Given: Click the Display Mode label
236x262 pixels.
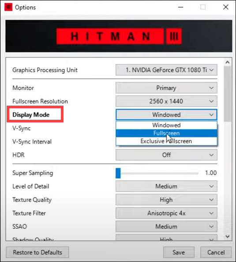Looking at the screenshot, I should pos(31,114).
